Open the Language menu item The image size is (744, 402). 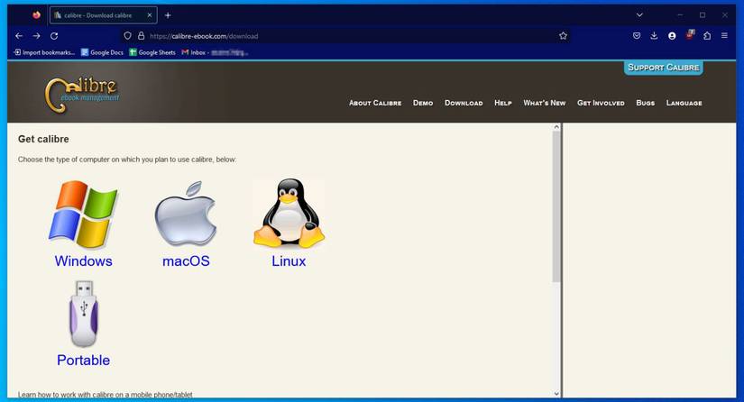click(684, 103)
